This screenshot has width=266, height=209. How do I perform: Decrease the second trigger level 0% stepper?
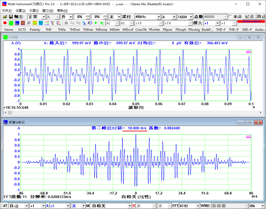click(x=105, y=18)
